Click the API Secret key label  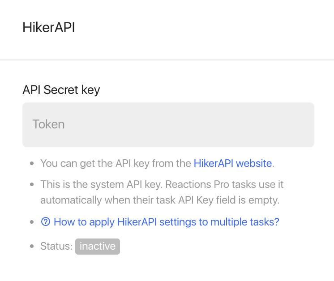pyautogui.click(x=61, y=90)
